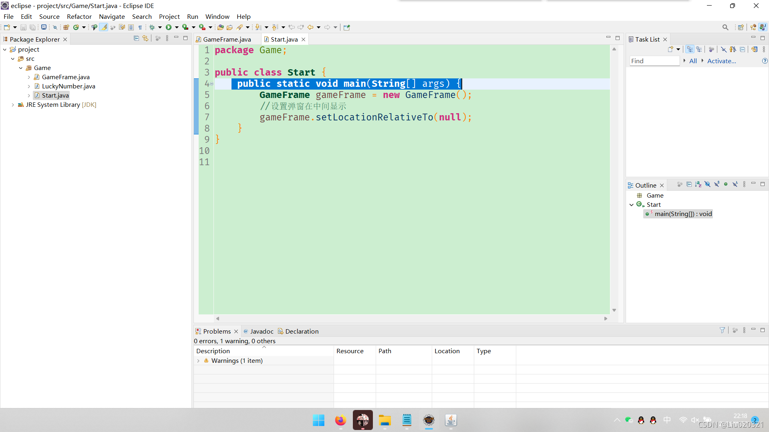Image resolution: width=769 pixels, height=432 pixels.
Task: Click the green Run button in toolbar
Action: point(169,27)
